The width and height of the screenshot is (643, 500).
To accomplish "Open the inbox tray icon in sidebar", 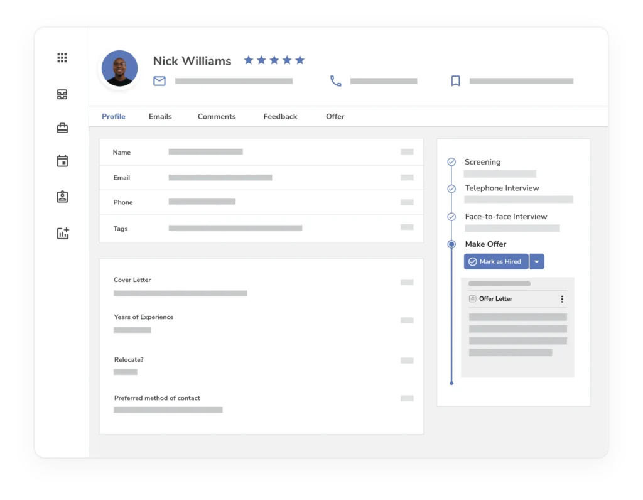I will [x=62, y=95].
